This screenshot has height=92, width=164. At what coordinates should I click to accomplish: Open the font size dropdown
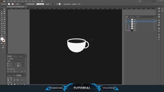click(15, 64)
